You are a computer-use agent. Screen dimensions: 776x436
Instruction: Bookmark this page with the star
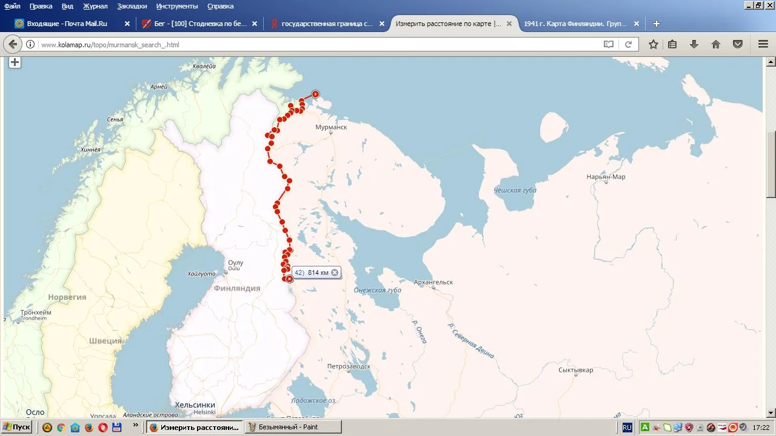coord(653,44)
